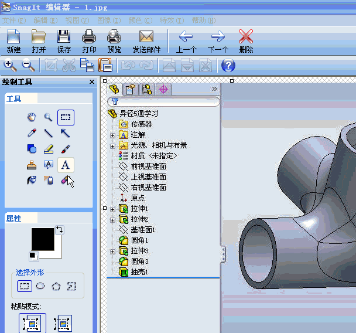Choose polygon selection shape
Image resolution: width=356 pixels, height=333 pixels.
(x=56, y=287)
